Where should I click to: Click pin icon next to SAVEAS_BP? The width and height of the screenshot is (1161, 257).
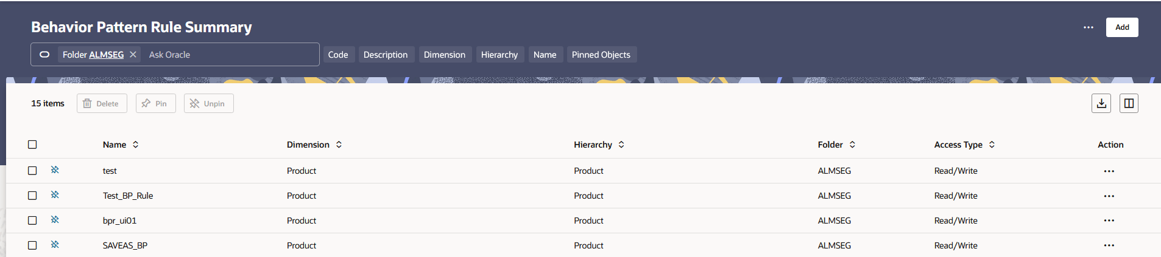tap(55, 245)
